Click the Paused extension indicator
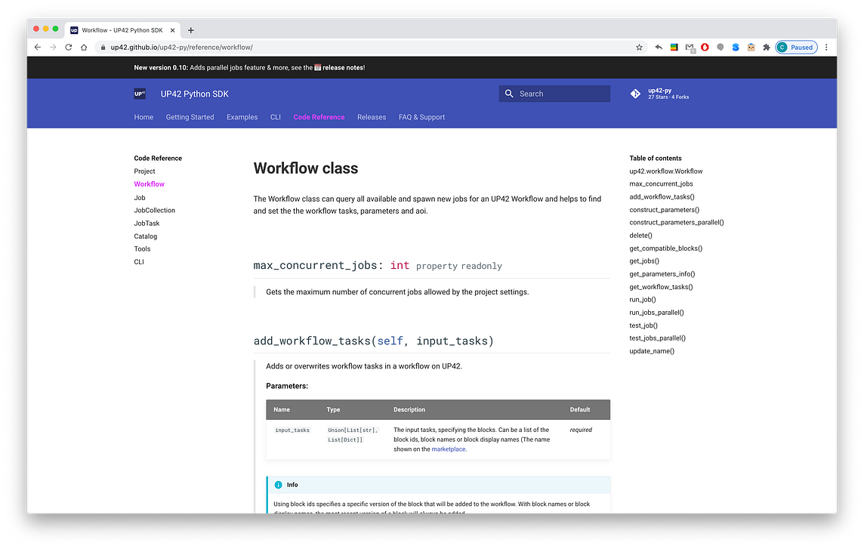This screenshot has height=549, width=864. [x=796, y=46]
